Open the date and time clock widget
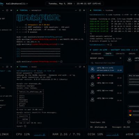Image resolution: width=139 pixels, height=139 pixels. pyautogui.click(x=75, y=4)
